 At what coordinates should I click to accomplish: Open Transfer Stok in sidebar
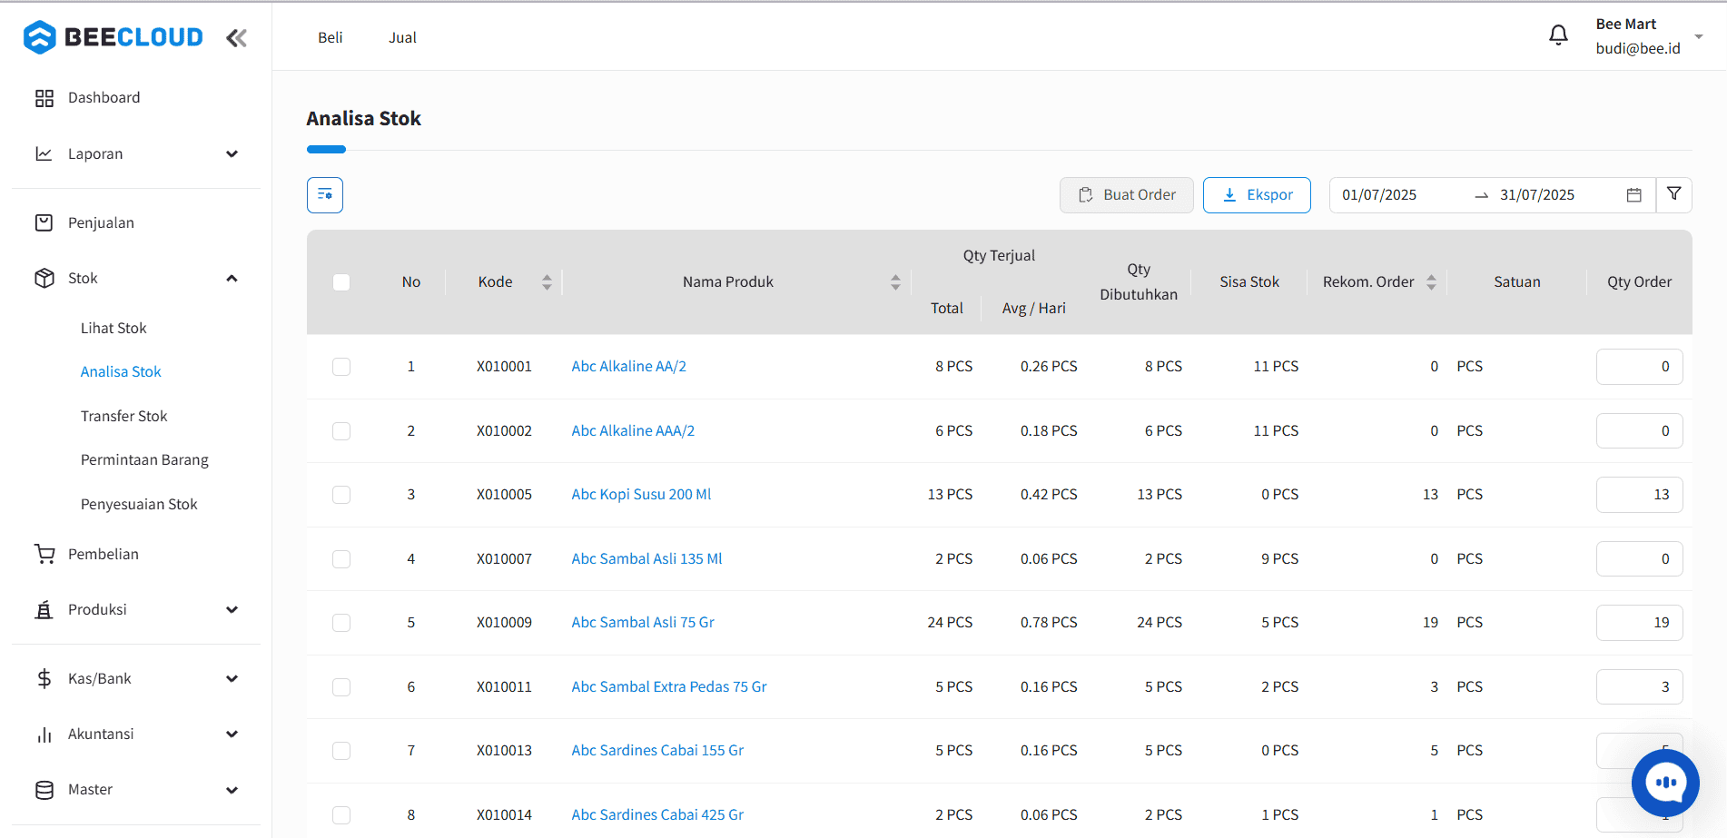(x=123, y=416)
